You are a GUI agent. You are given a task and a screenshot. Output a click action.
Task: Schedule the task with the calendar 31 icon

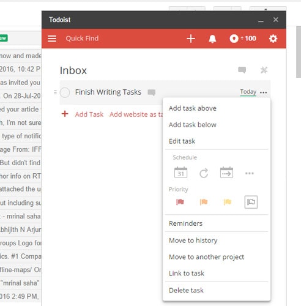[x=180, y=173]
